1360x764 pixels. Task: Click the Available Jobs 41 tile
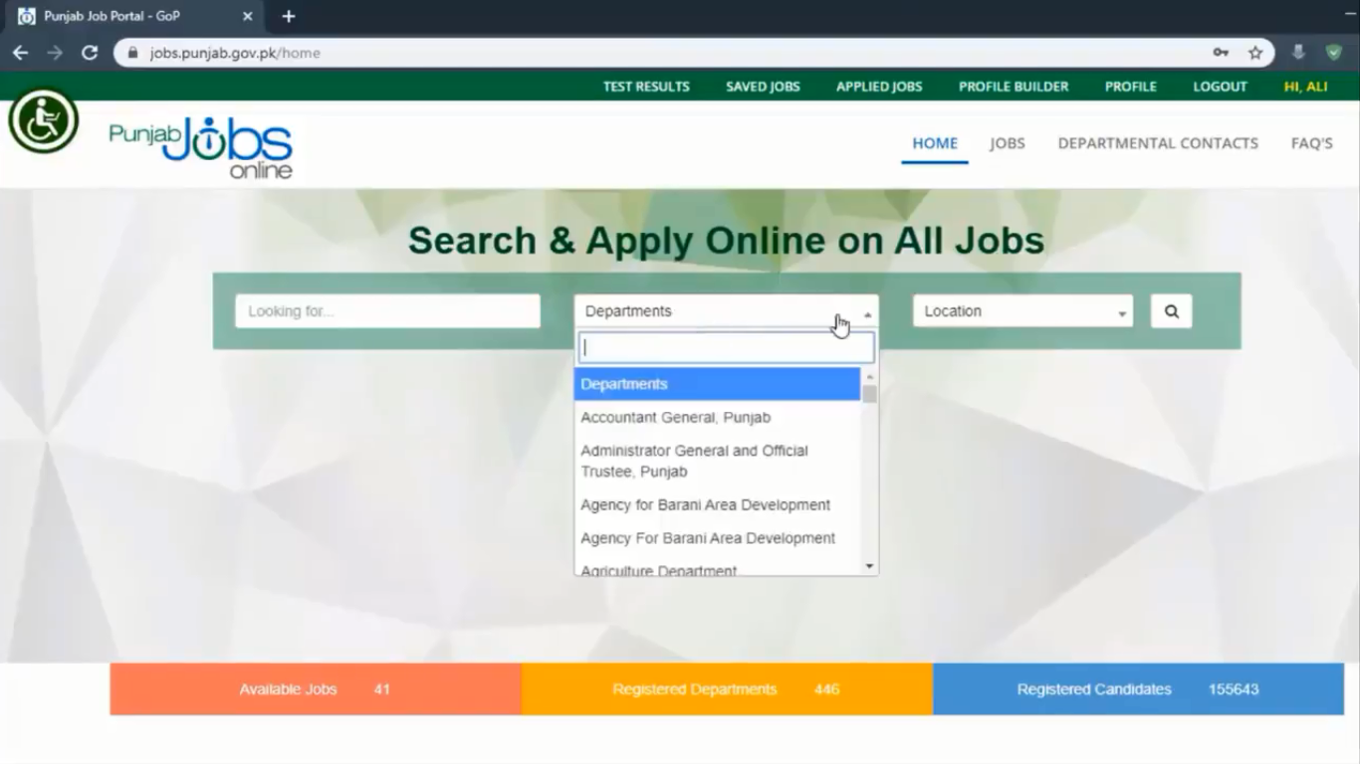pyautogui.click(x=316, y=689)
